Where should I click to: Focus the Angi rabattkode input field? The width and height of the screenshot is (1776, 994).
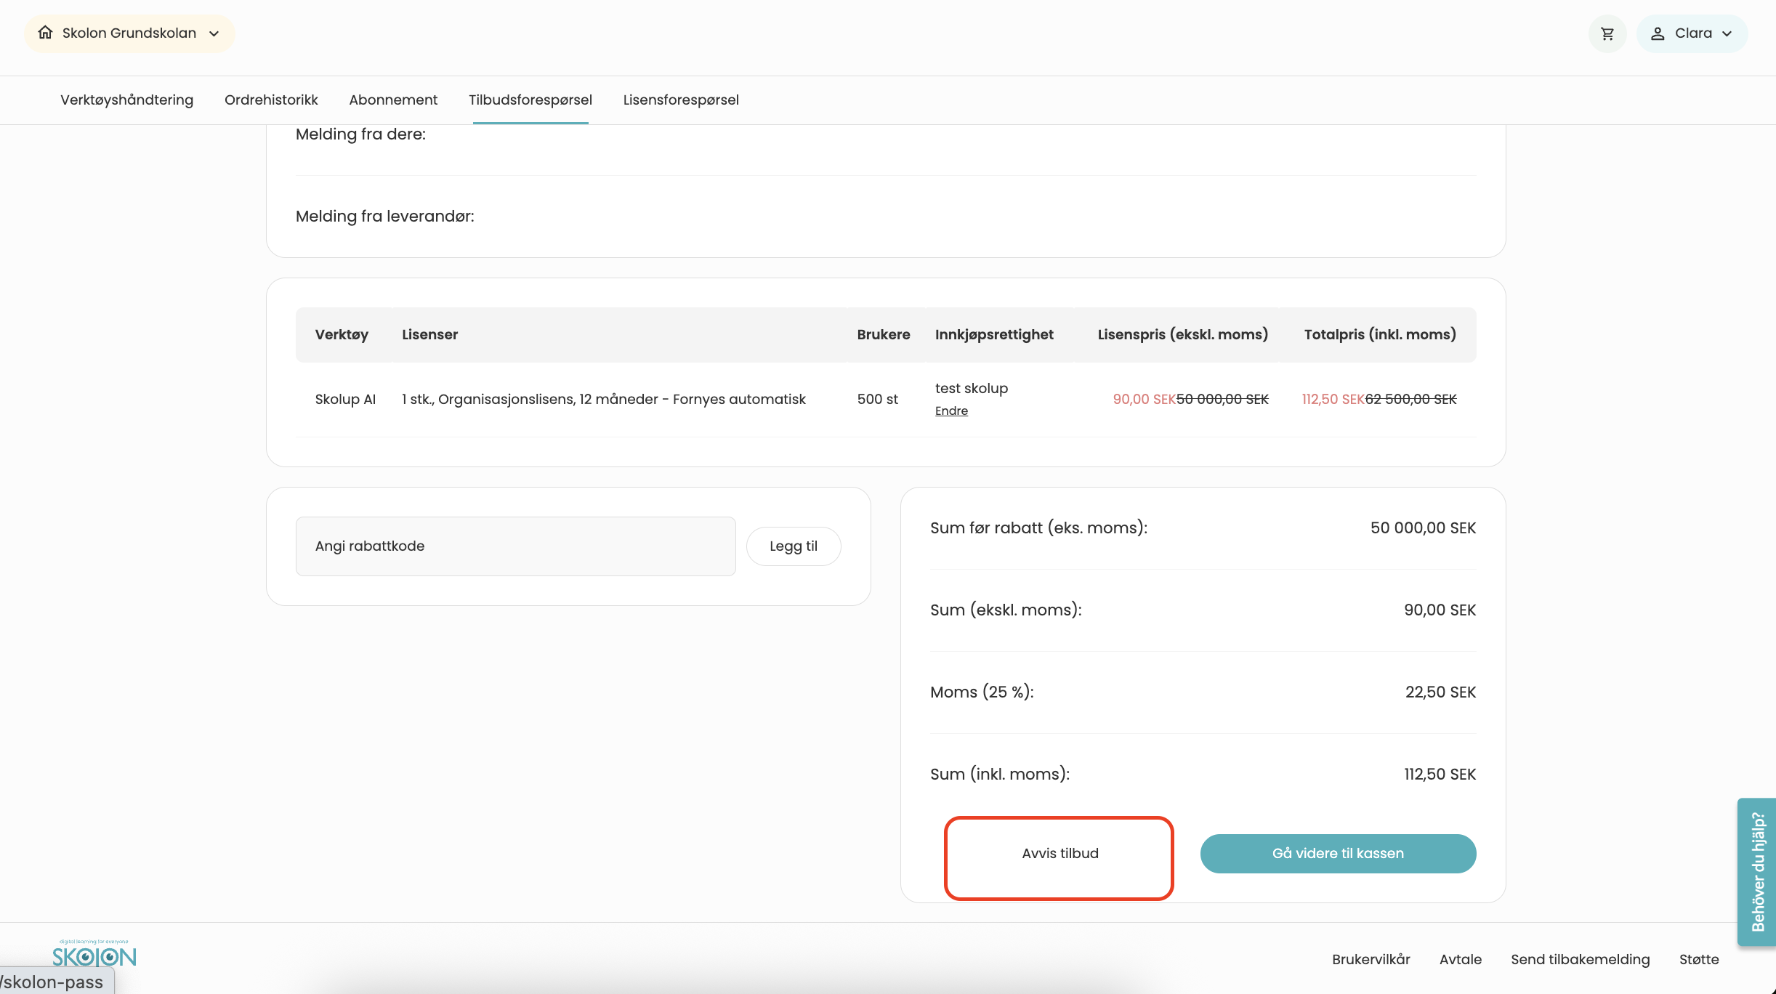[515, 546]
